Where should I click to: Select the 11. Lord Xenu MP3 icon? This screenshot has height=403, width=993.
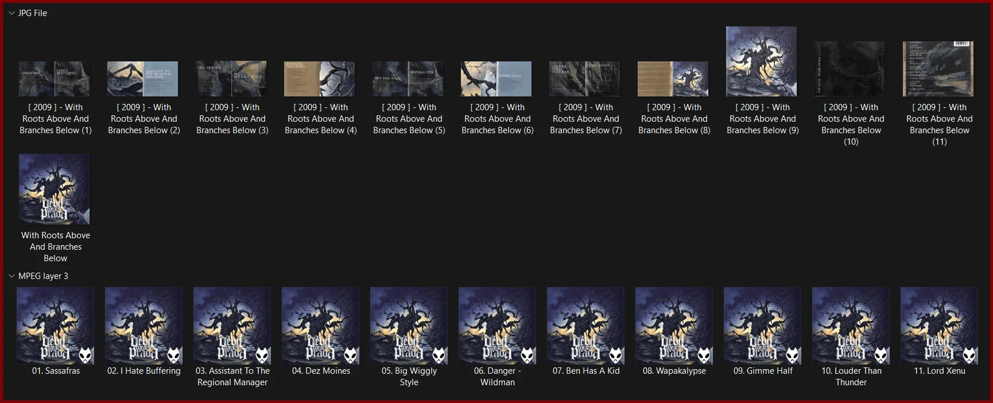pyautogui.click(x=940, y=326)
